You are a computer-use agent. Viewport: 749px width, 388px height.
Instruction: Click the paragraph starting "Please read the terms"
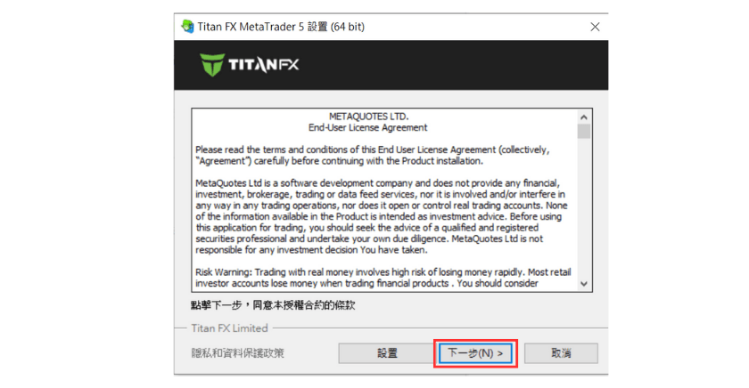coord(373,156)
